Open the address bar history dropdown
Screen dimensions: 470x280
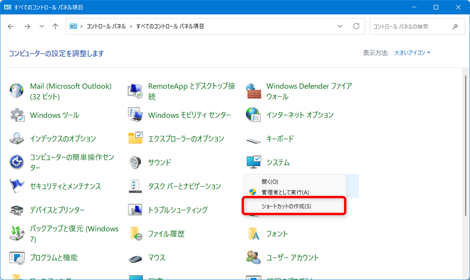(340, 26)
